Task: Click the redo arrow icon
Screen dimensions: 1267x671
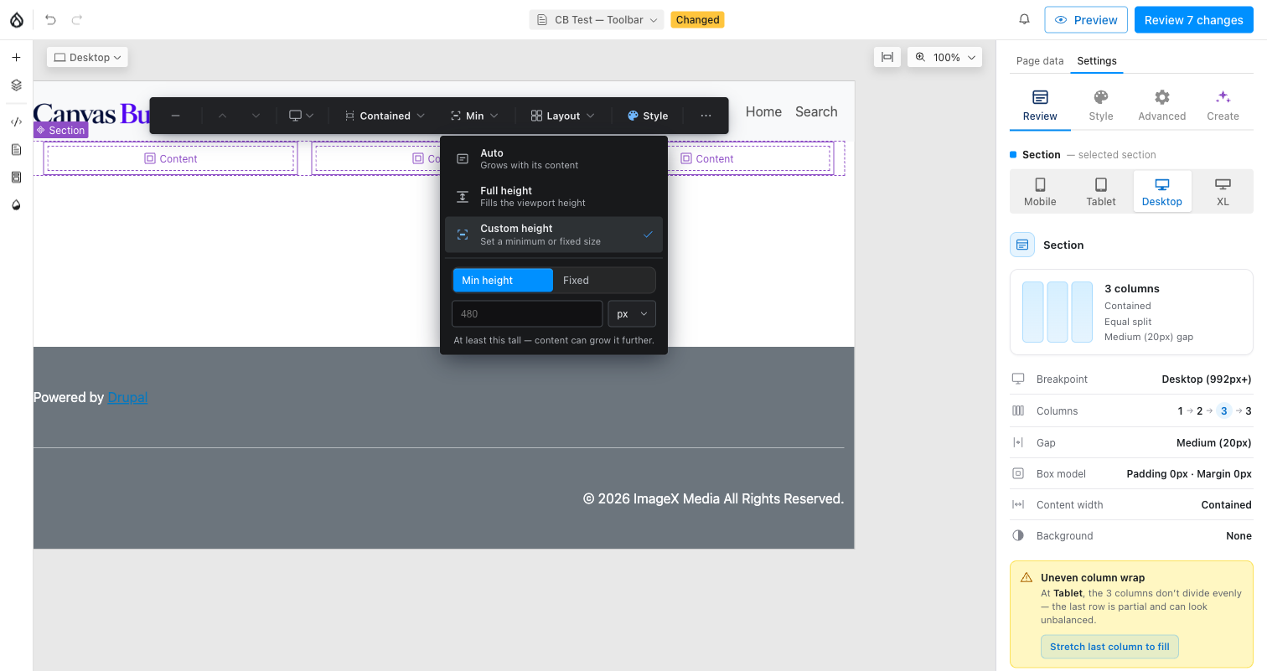Action: point(77,19)
